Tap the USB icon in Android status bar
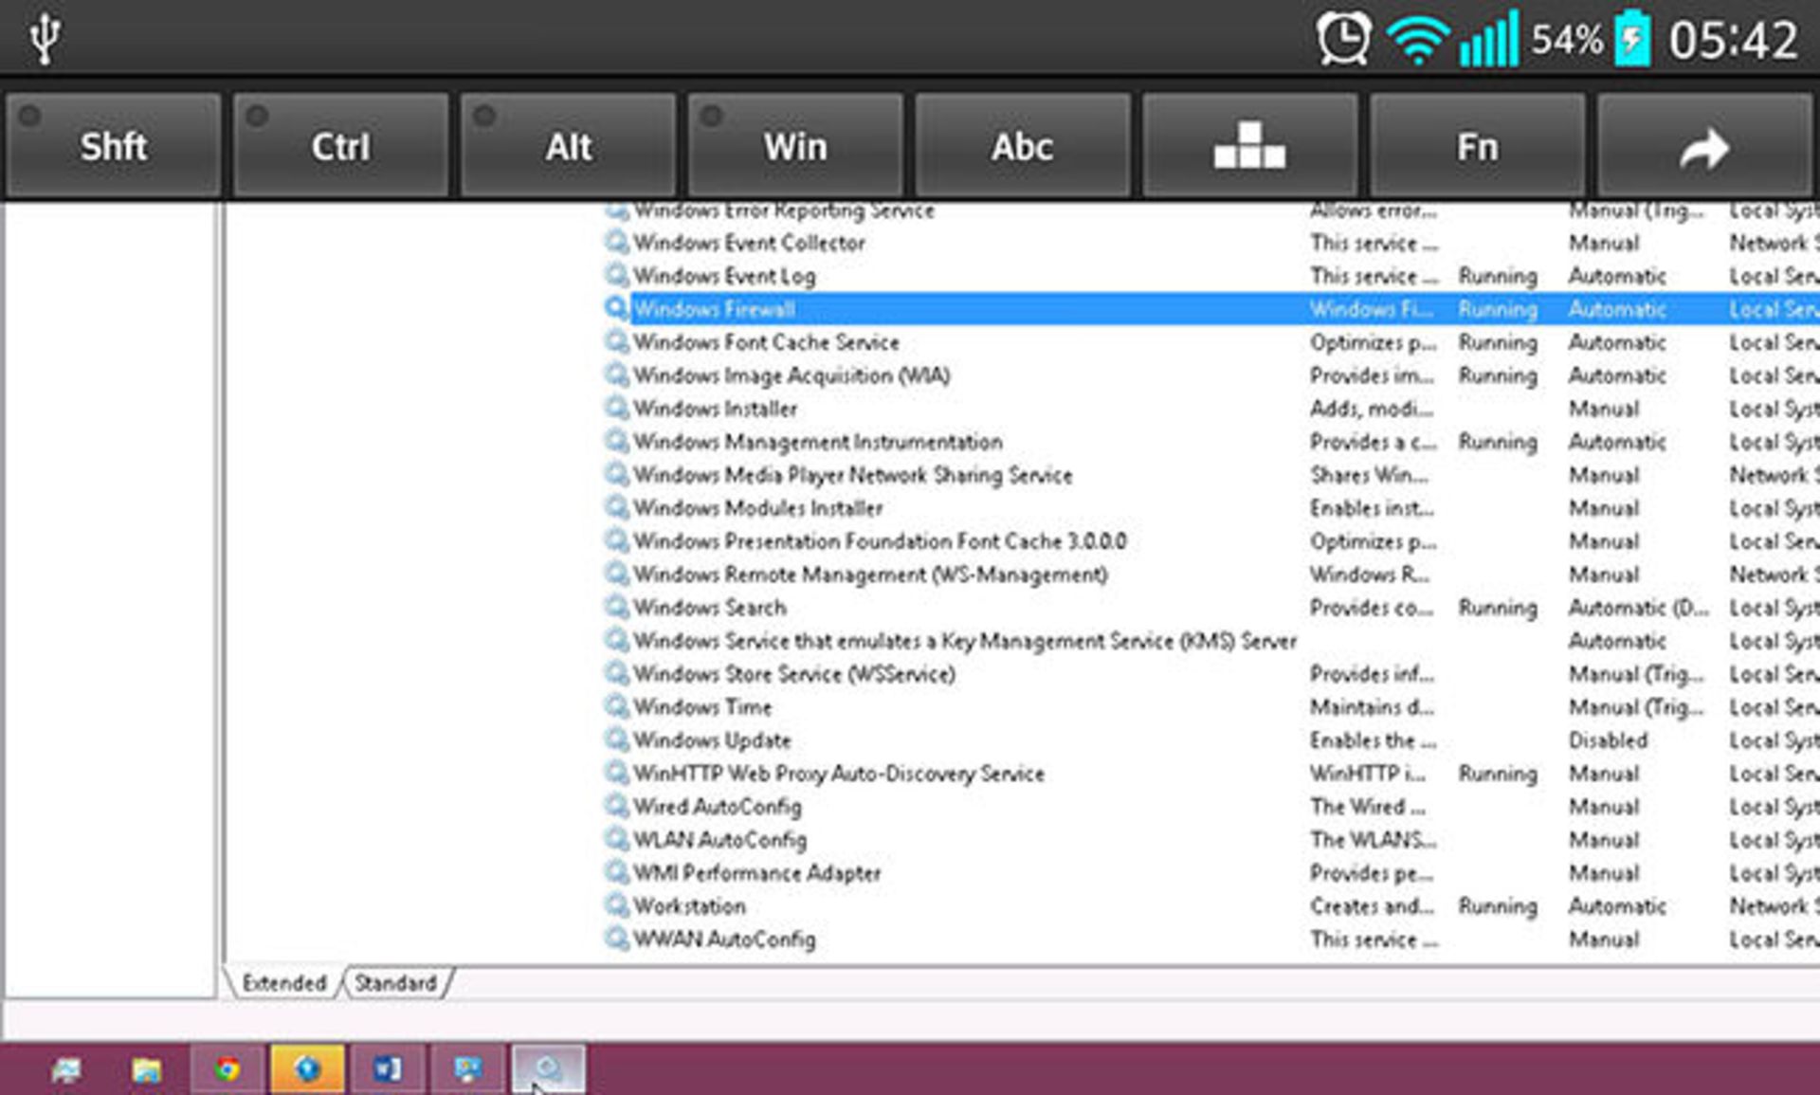 pos(44,38)
